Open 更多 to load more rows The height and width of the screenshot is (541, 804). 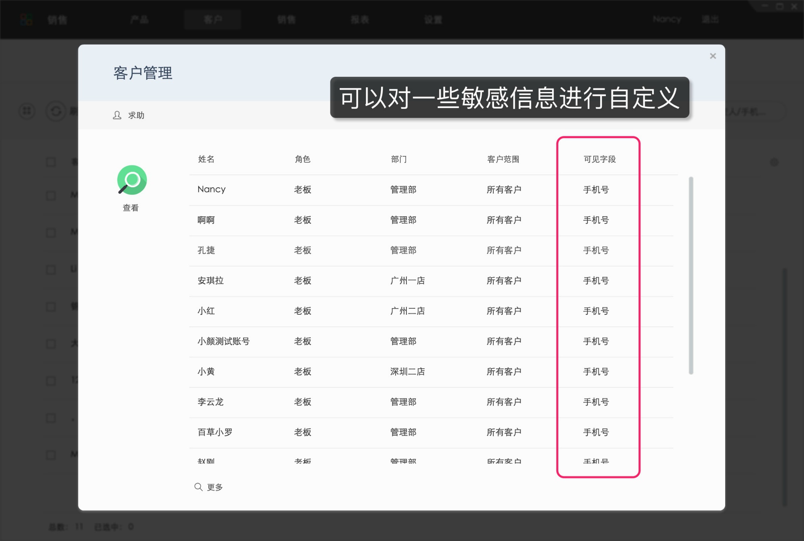coord(215,487)
